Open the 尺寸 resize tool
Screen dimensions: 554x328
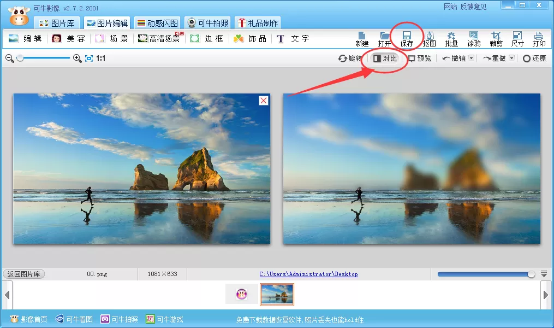pyautogui.click(x=517, y=39)
